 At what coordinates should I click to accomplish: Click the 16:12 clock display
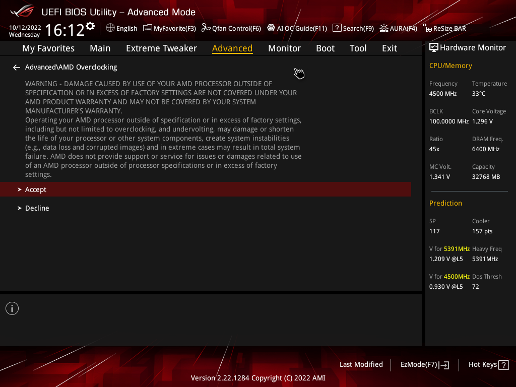tap(64, 30)
